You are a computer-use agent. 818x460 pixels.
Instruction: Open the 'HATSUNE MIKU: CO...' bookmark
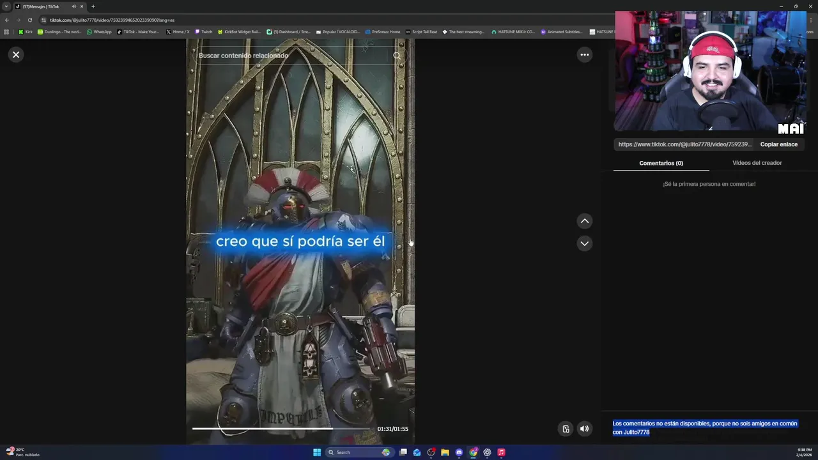click(513, 31)
